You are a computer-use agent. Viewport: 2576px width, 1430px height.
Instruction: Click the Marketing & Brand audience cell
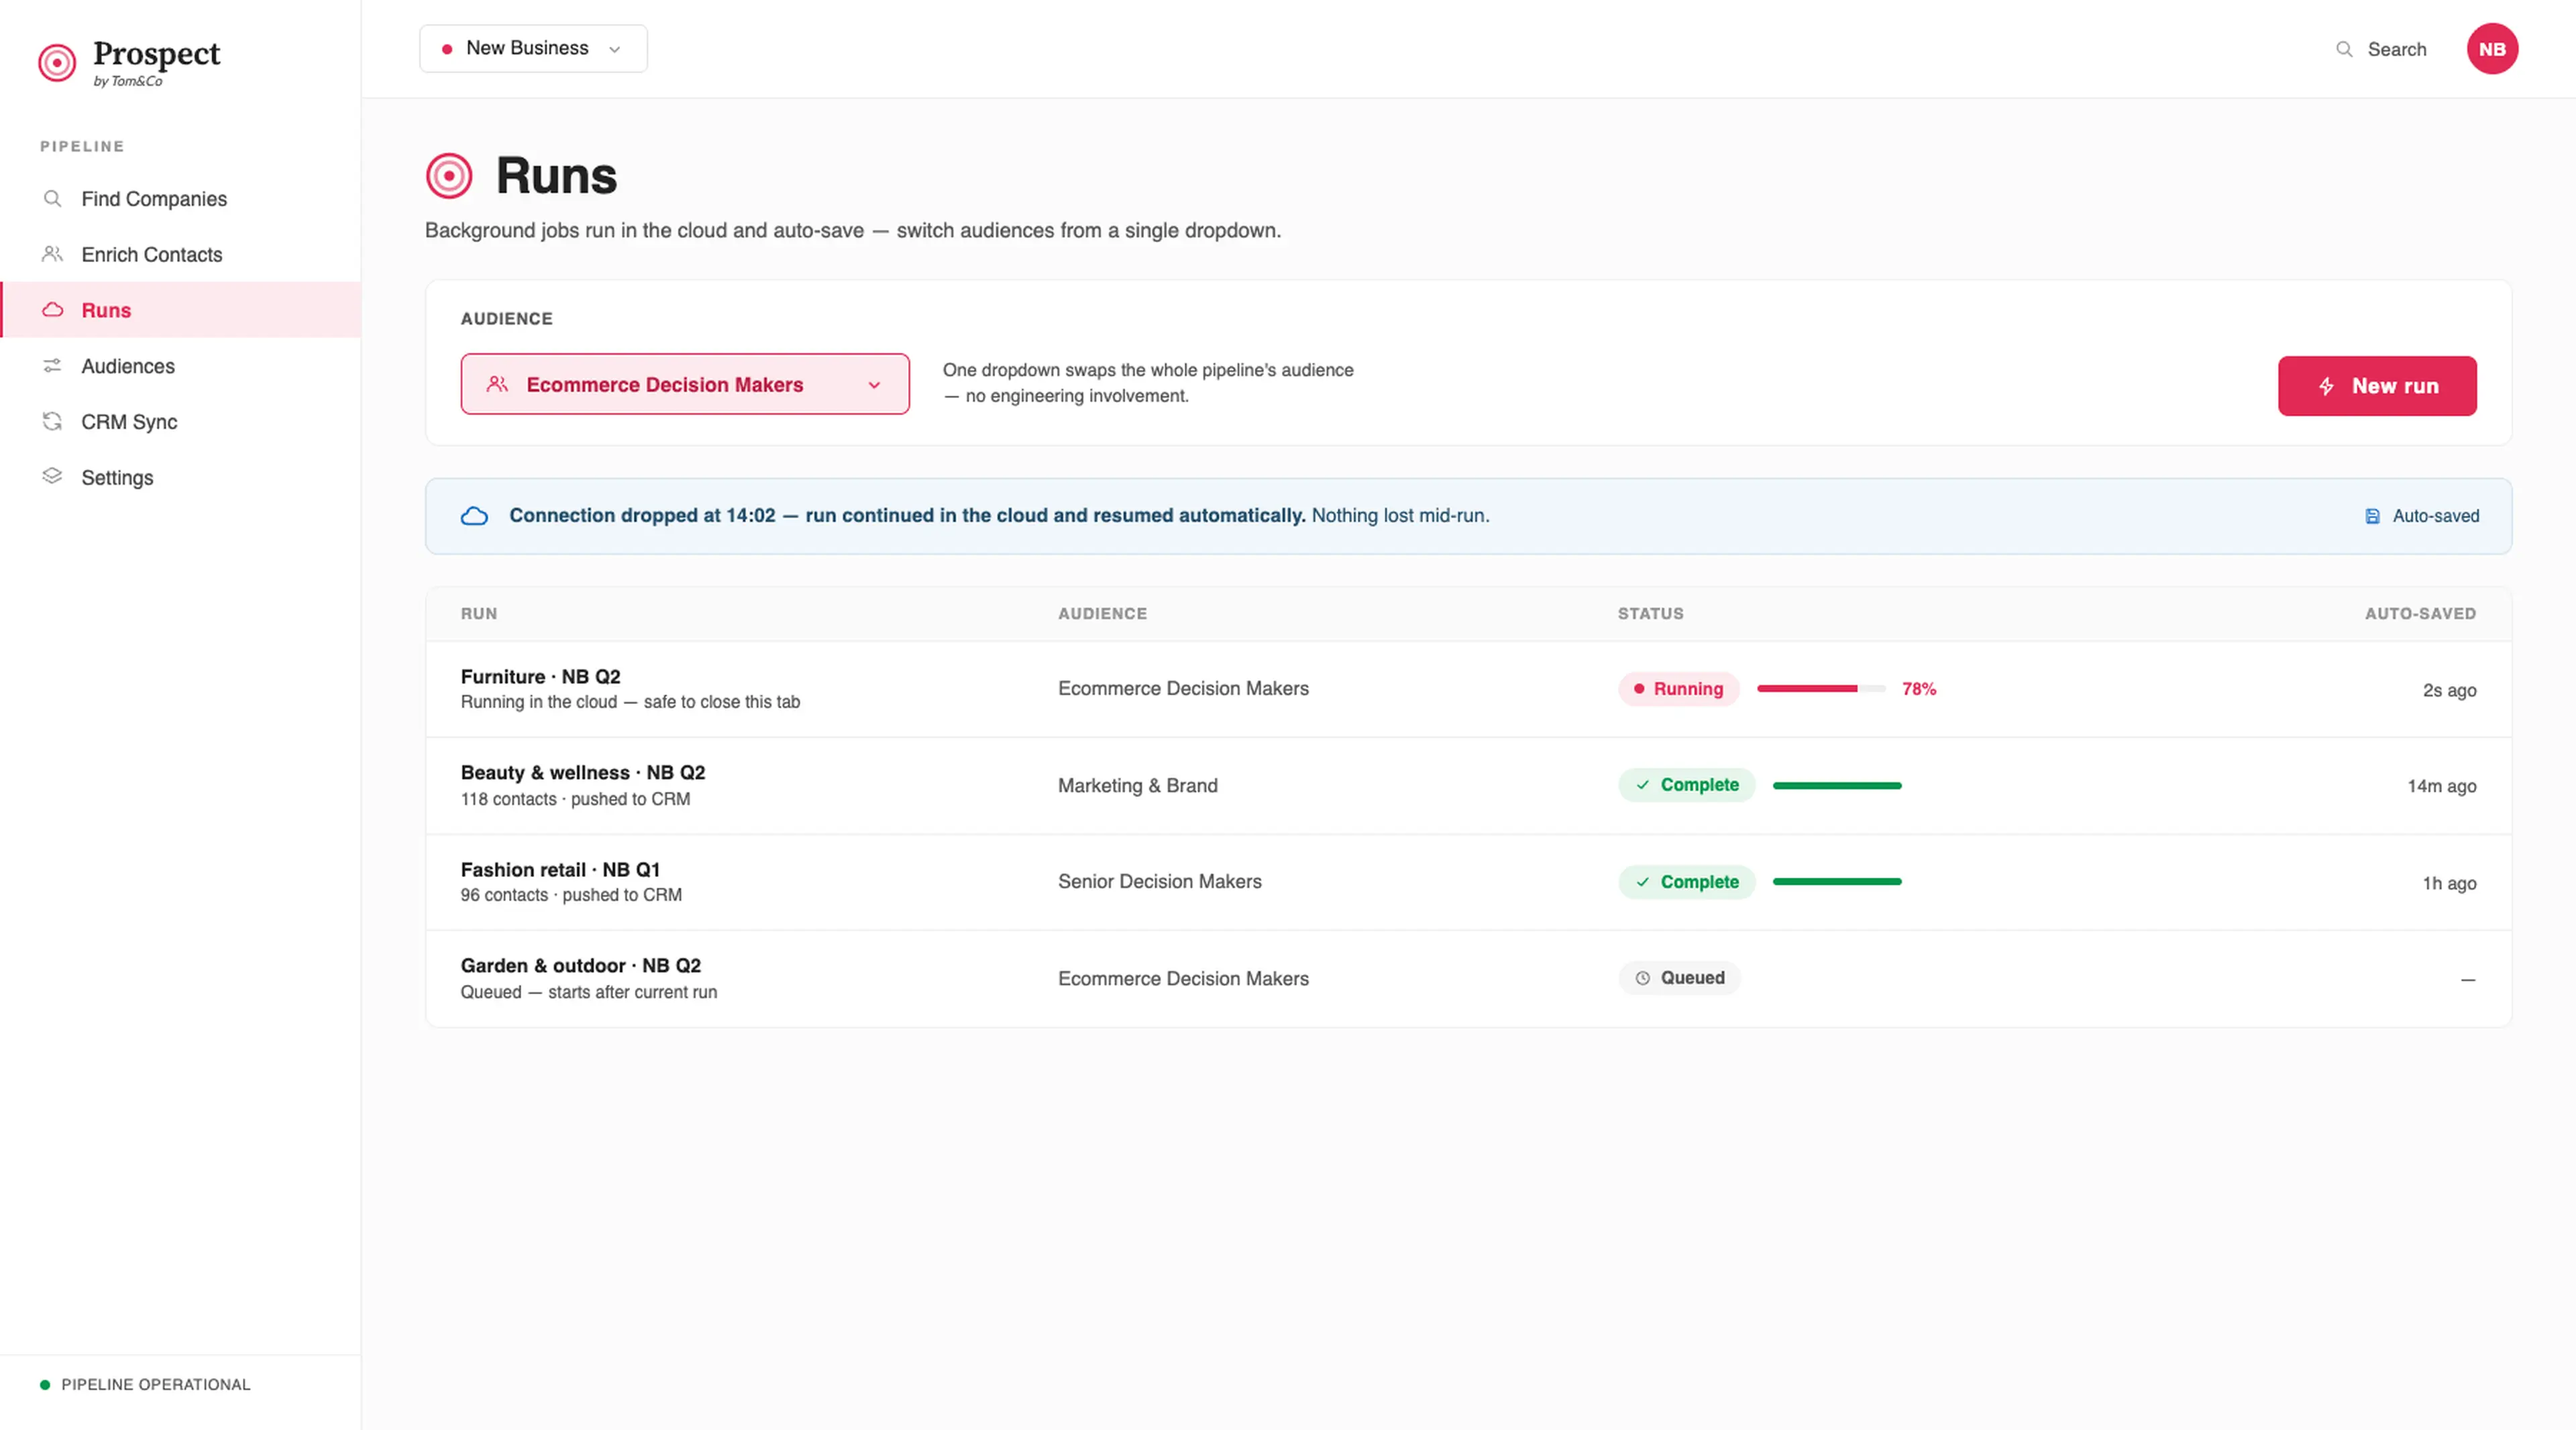tap(1138, 786)
